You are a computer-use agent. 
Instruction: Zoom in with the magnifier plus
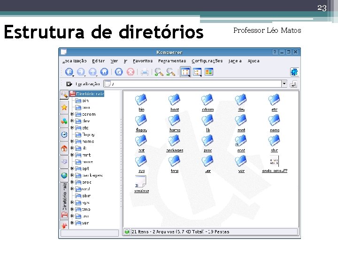click(x=159, y=72)
